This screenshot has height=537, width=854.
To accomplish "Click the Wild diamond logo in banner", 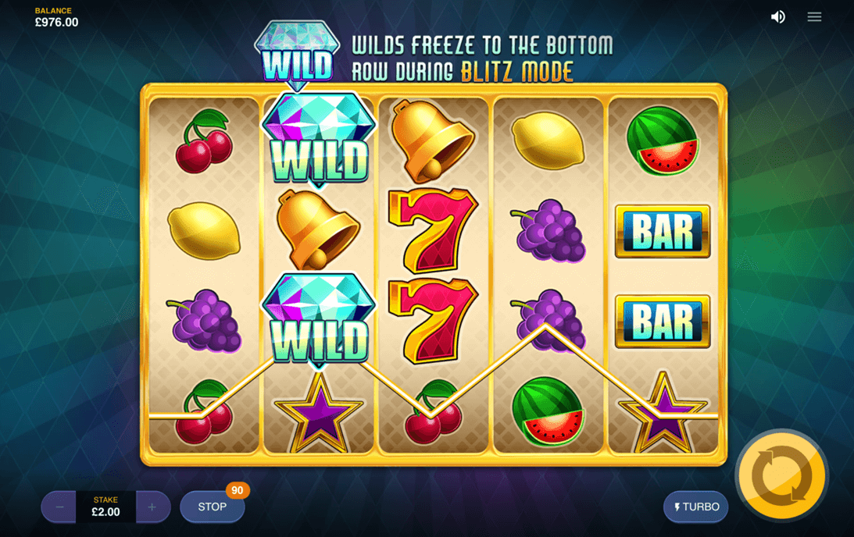I will point(298,55).
